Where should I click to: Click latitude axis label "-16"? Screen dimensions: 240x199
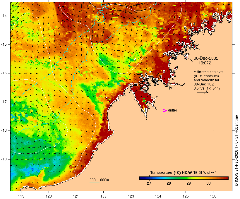[4, 73]
